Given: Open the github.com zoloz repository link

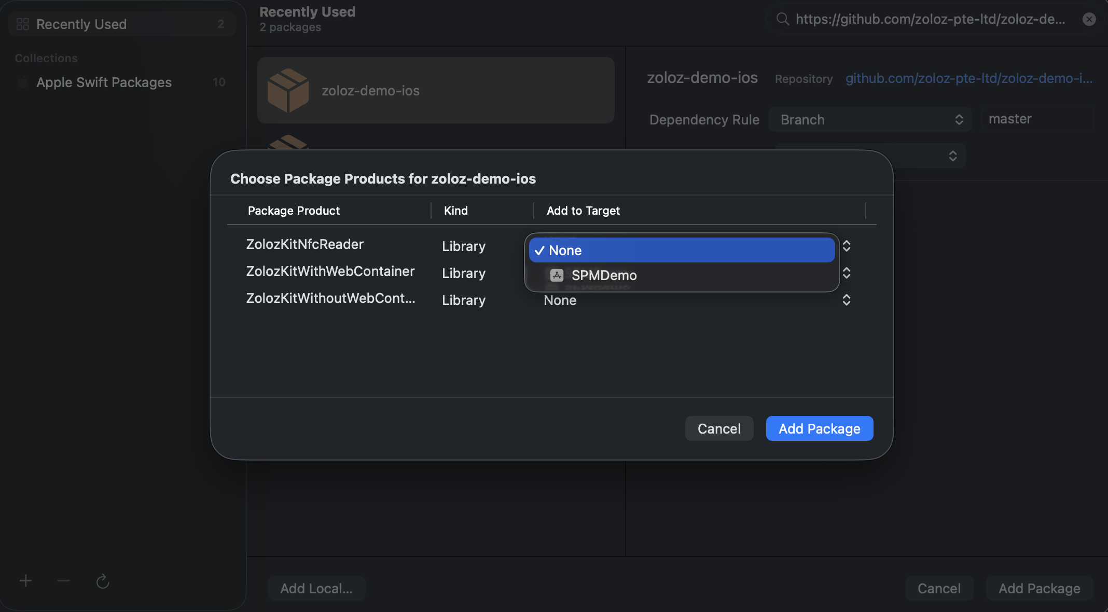Looking at the screenshot, I should coord(968,78).
